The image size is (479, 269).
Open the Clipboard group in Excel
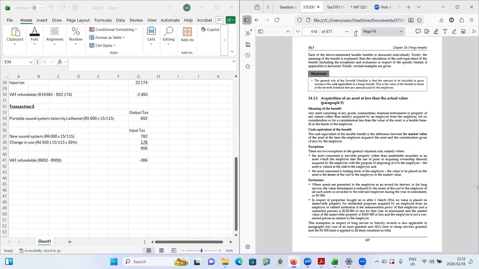(15, 36)
